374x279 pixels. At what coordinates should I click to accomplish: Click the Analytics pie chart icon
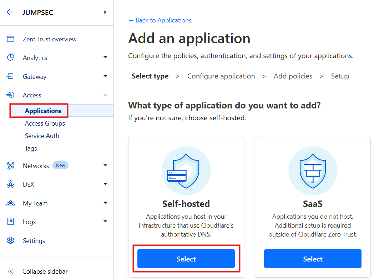pos(10,57)
